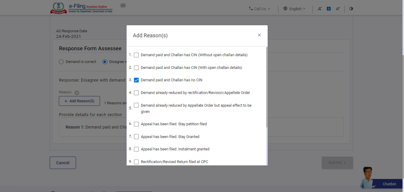This screenshot has width=404, height=192.
Task: Open the English language dropdown
Action: point(294,9)
